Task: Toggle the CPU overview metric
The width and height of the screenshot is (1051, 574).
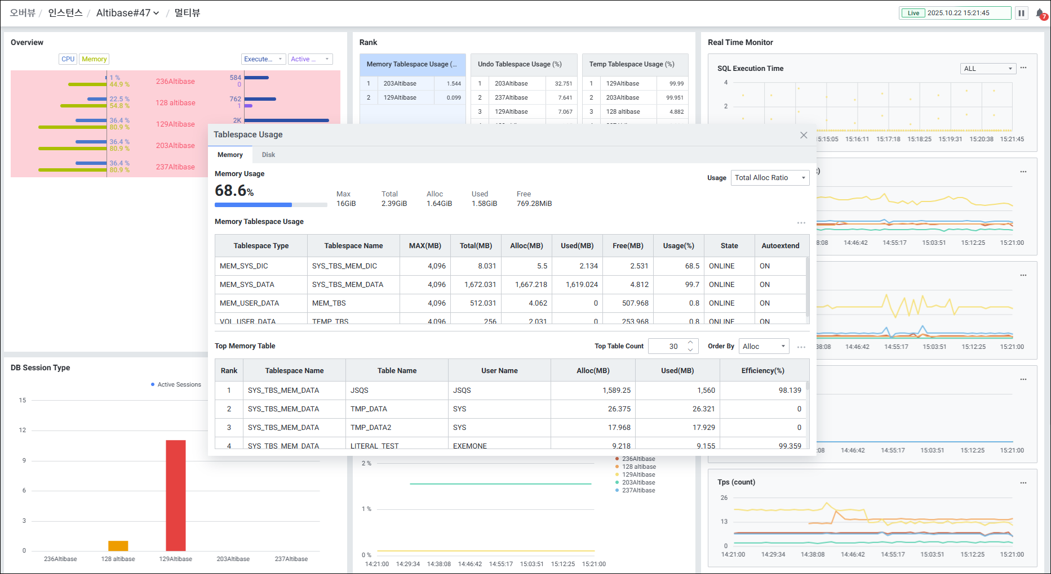Action: point(68,59)
